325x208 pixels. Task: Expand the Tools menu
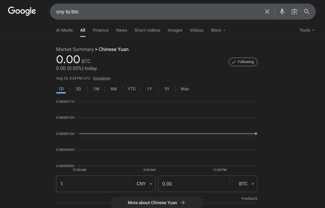307,30
